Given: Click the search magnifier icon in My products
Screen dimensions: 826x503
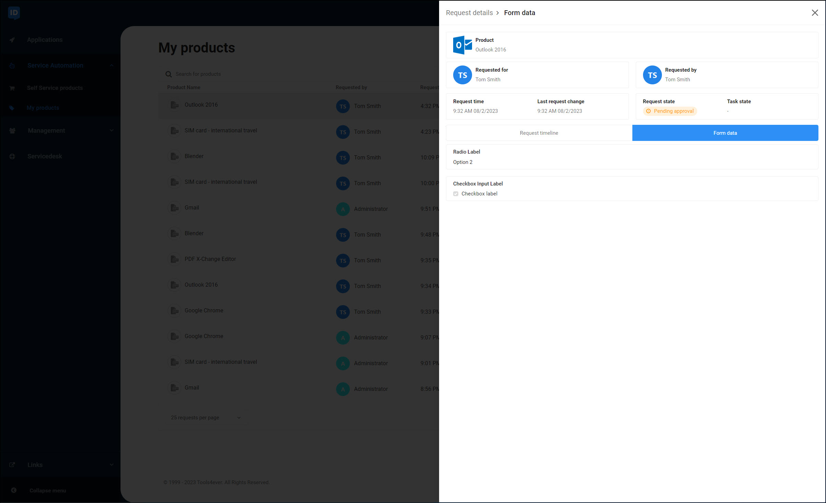Looking at the screenshot, I should (x=169, y=74).
